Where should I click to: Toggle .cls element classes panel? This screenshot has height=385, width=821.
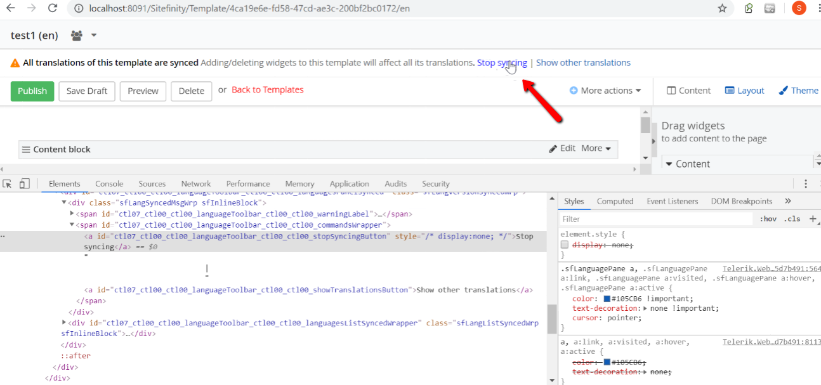click(x=792, y=219)
